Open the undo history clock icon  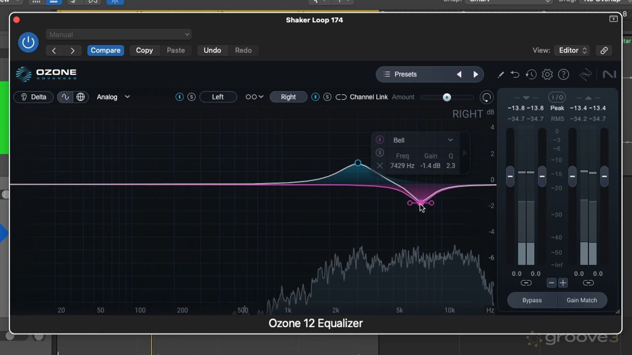tap(531, 75)
